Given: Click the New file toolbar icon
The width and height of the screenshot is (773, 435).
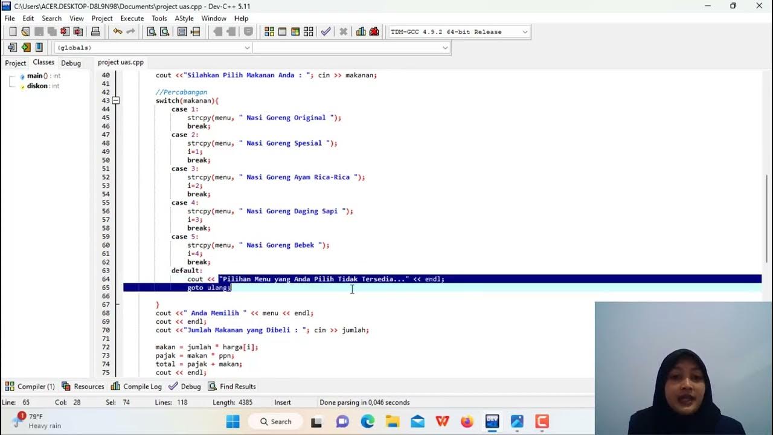Looking at the screenshot, I should (13, 31).
